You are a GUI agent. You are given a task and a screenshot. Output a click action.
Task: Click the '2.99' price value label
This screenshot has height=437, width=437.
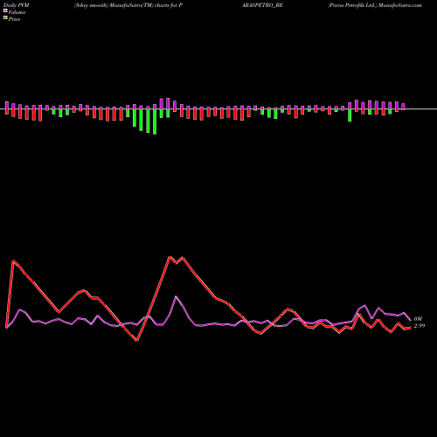pyautogui.click(x=420, y=326)
